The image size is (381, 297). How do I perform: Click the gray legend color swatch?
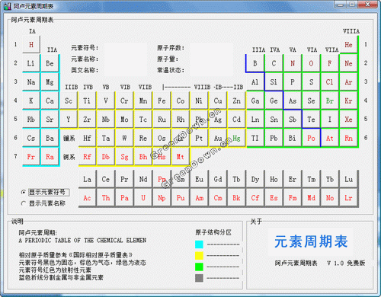click(199, 278)
